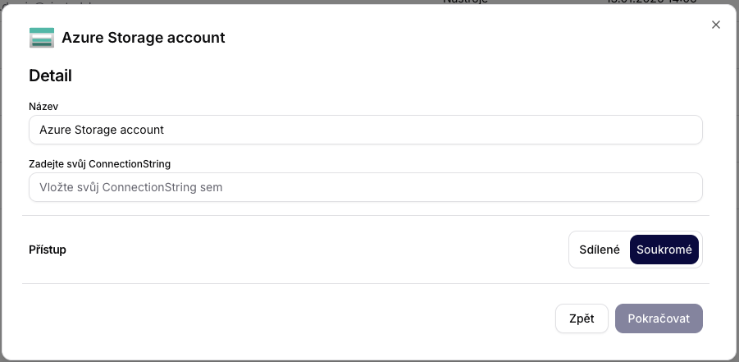Click the partially hidden Nástroje text behind dialog
This screenshot has height=362, width=739.
pyautogui.click(x=465, y=2)
